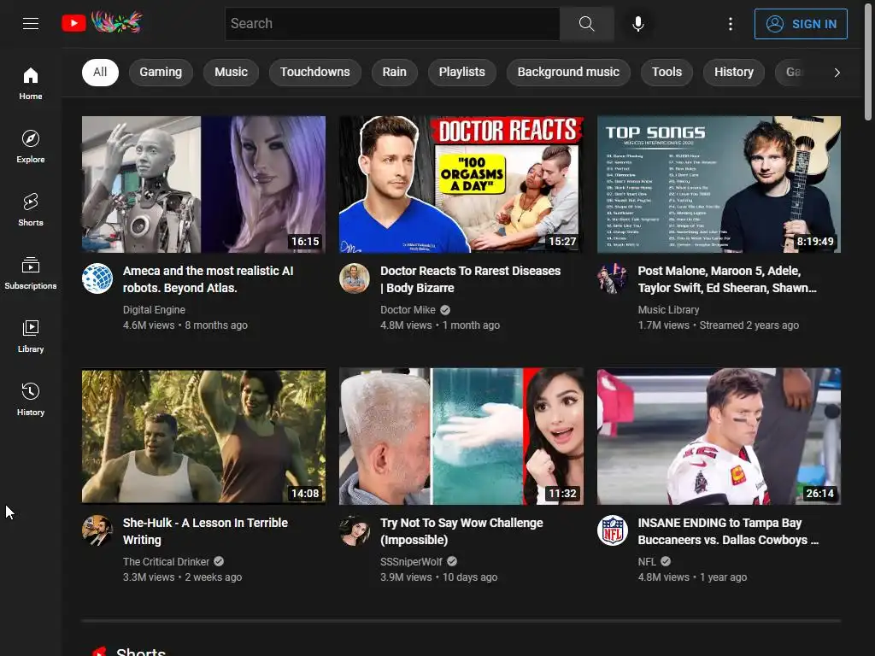875x656 pixels.
Task: Open Explore in sidebar
Action: [x=31, y=147]
